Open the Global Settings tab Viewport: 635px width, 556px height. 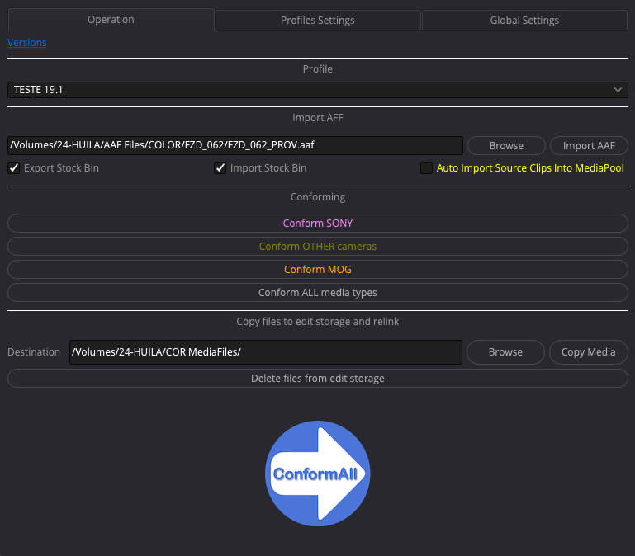pyautogui.click(x=524, y=20)
